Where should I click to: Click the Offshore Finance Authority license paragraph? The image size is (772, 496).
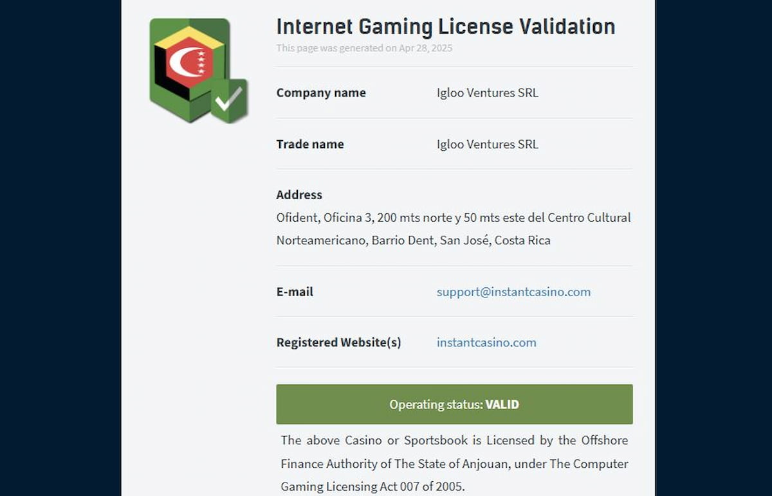(x=454, y=463)
